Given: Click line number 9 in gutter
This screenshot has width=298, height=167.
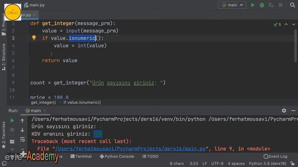Looking at the screenshot, I should (13, 83).
